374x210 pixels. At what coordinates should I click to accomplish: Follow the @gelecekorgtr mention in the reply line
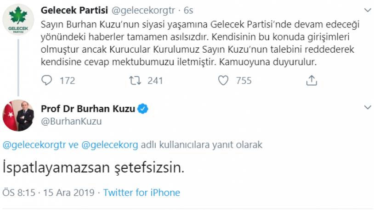[x=32, y=145]
